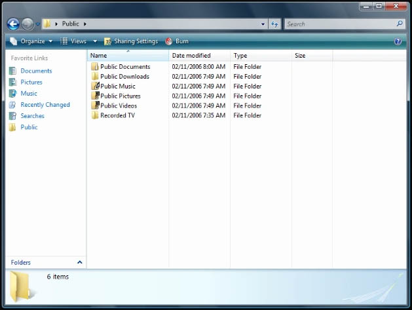Open the Organize menu
Viewport: 412px width, 310px height.
click(x=31, y=41)
